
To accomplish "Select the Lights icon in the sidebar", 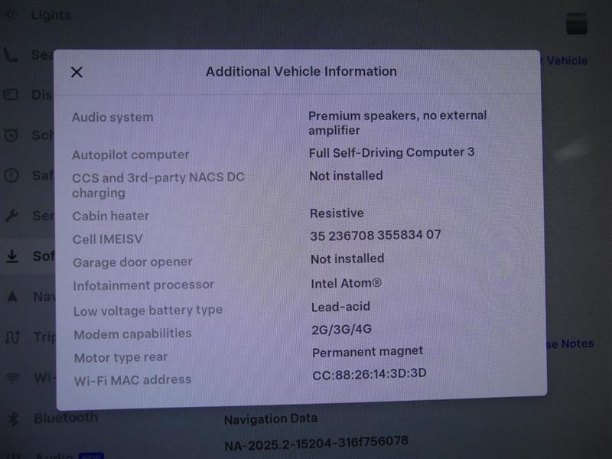I will click(x=11, y=14).
